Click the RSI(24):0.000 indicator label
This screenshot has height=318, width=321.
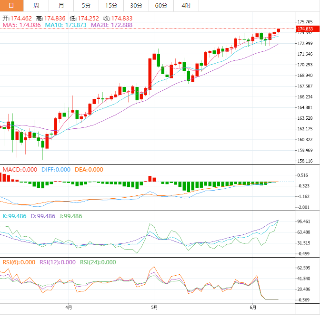tap(98, 262)
